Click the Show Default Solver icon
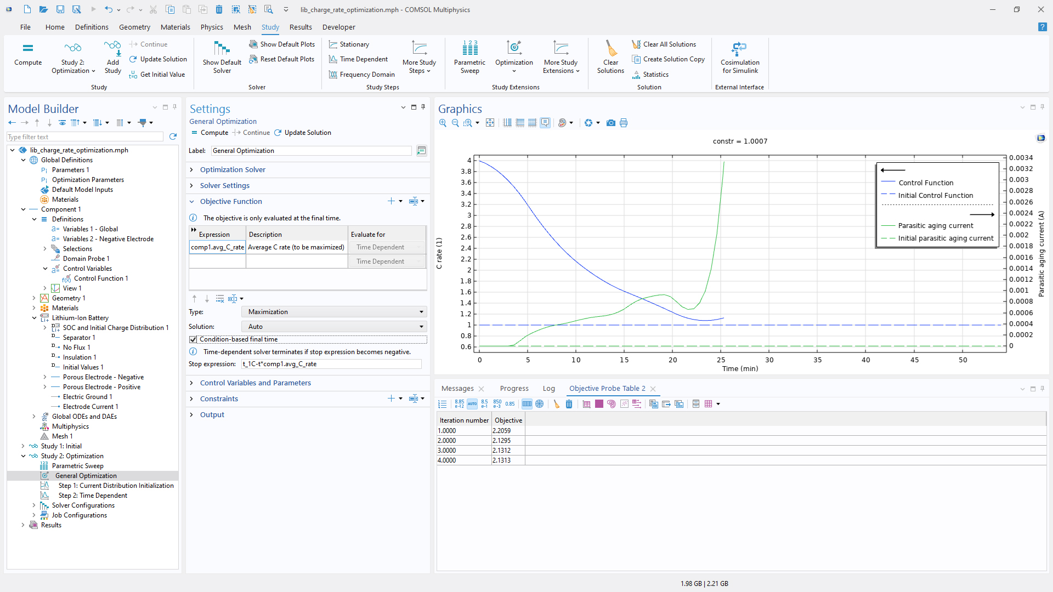Screen dimensions: 1053x592 pos(222,49)
